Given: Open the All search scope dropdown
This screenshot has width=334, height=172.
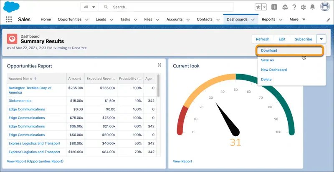Looking at the screenshot, I should (x=89, y=7).
